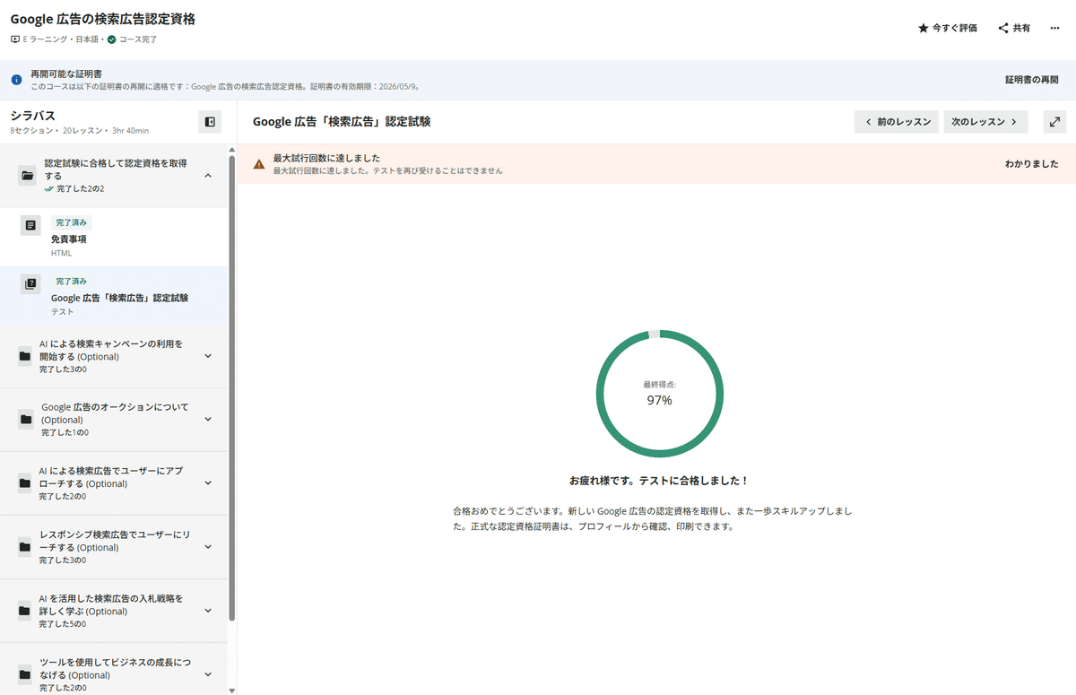Go to 次のレッスン next lesson
The height and width of the screenshot is (695, 1076).
985,122
